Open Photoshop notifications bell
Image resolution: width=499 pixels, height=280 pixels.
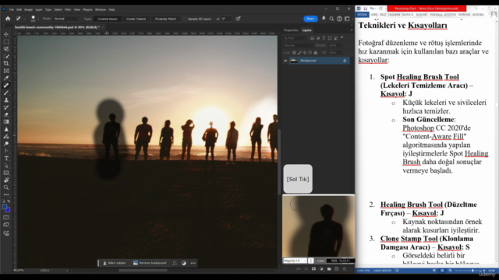(x=324, y=19)
